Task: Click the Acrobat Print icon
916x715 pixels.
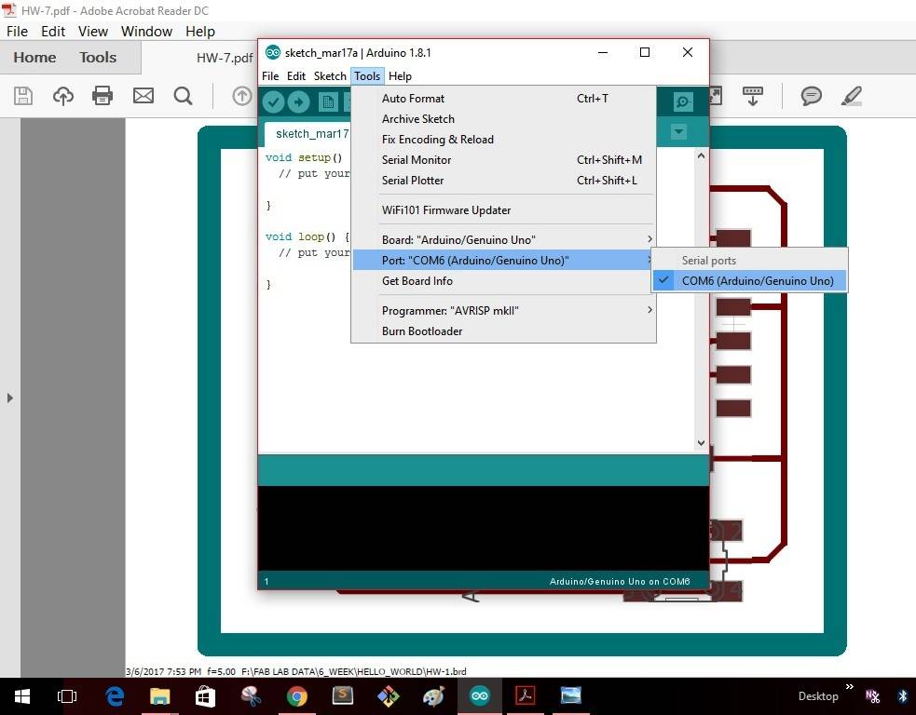Action: tap(103, 96)
